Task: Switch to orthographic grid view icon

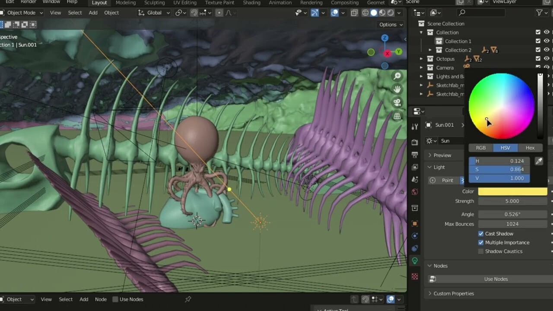Action: click(397, 116)
